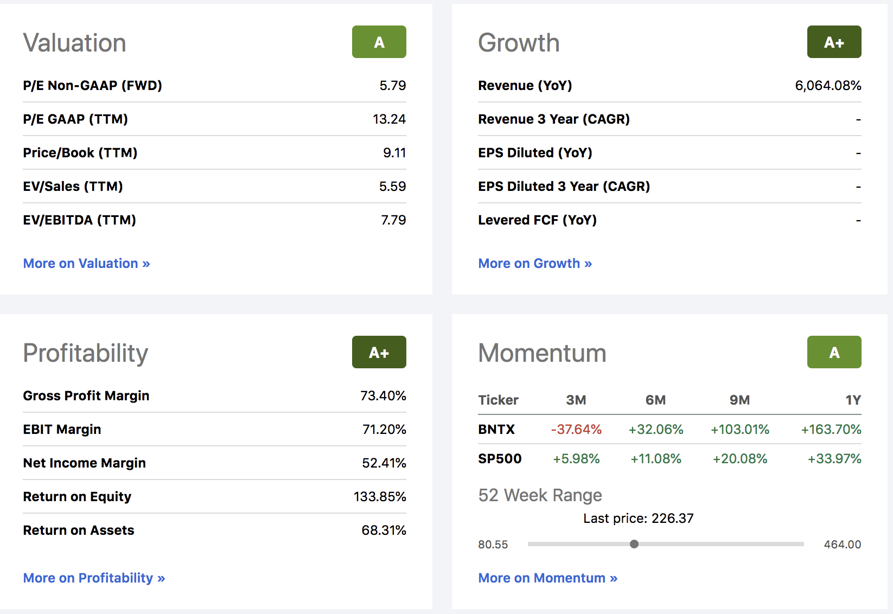Screen dimensions: 893x614
Task: Select the 6M momentum column header
Action: tap(655, 400)
